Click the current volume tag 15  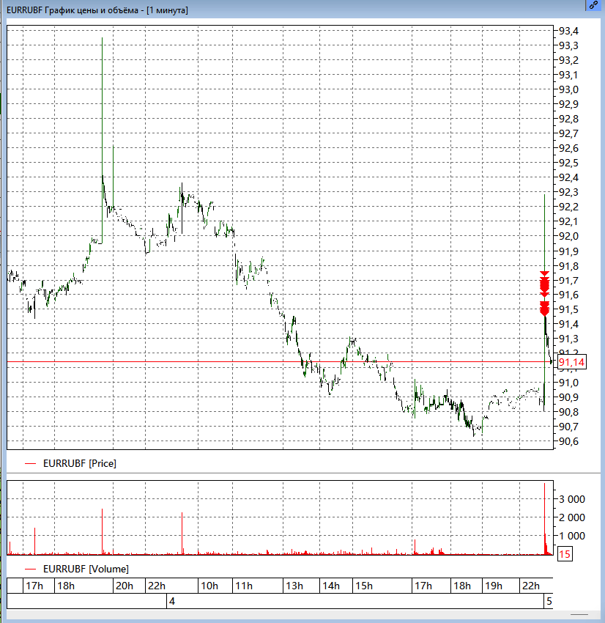(x=565, y=555)
